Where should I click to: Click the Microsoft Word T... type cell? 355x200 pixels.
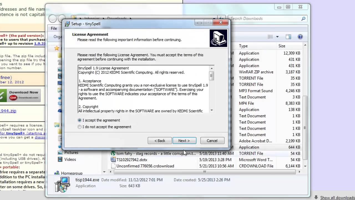[x=256, y=160]
